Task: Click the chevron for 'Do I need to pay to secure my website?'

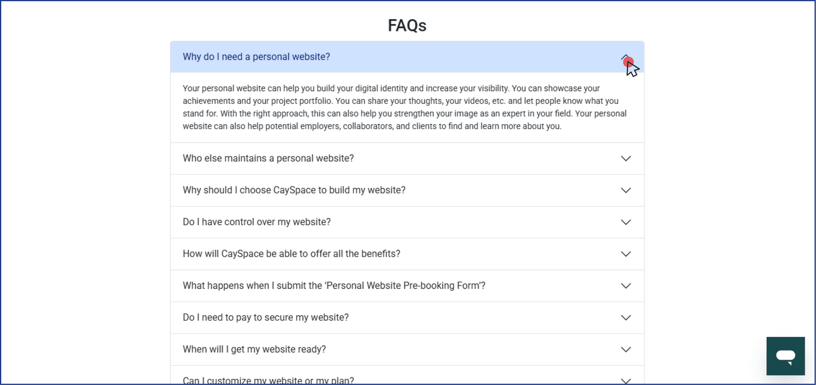Action: coord(626,317)
